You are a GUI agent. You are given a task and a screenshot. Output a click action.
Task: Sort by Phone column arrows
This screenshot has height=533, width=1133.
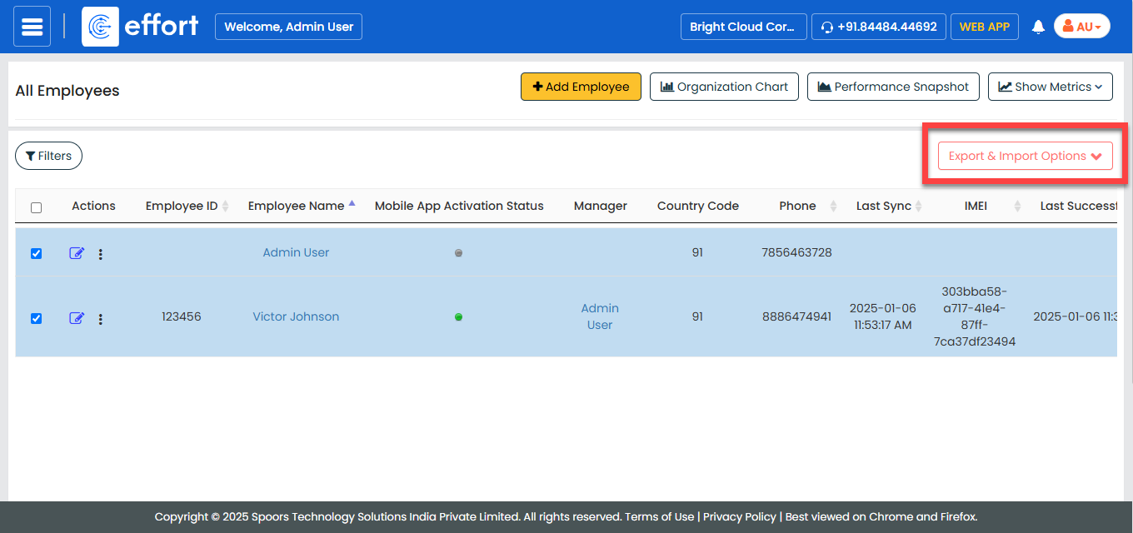point(833,207)
